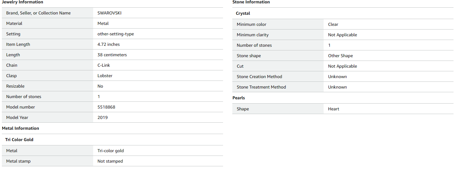Click the Lobster clasp value
Image resolution: width=464 pixels, height=170 pixels.
(105, 76)
